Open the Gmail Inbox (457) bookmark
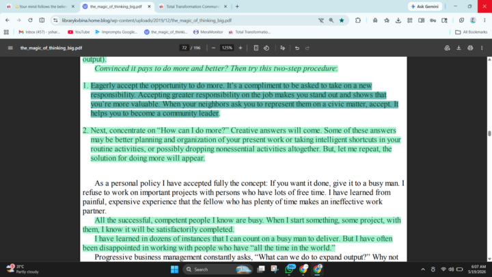 tap(40, 32)
